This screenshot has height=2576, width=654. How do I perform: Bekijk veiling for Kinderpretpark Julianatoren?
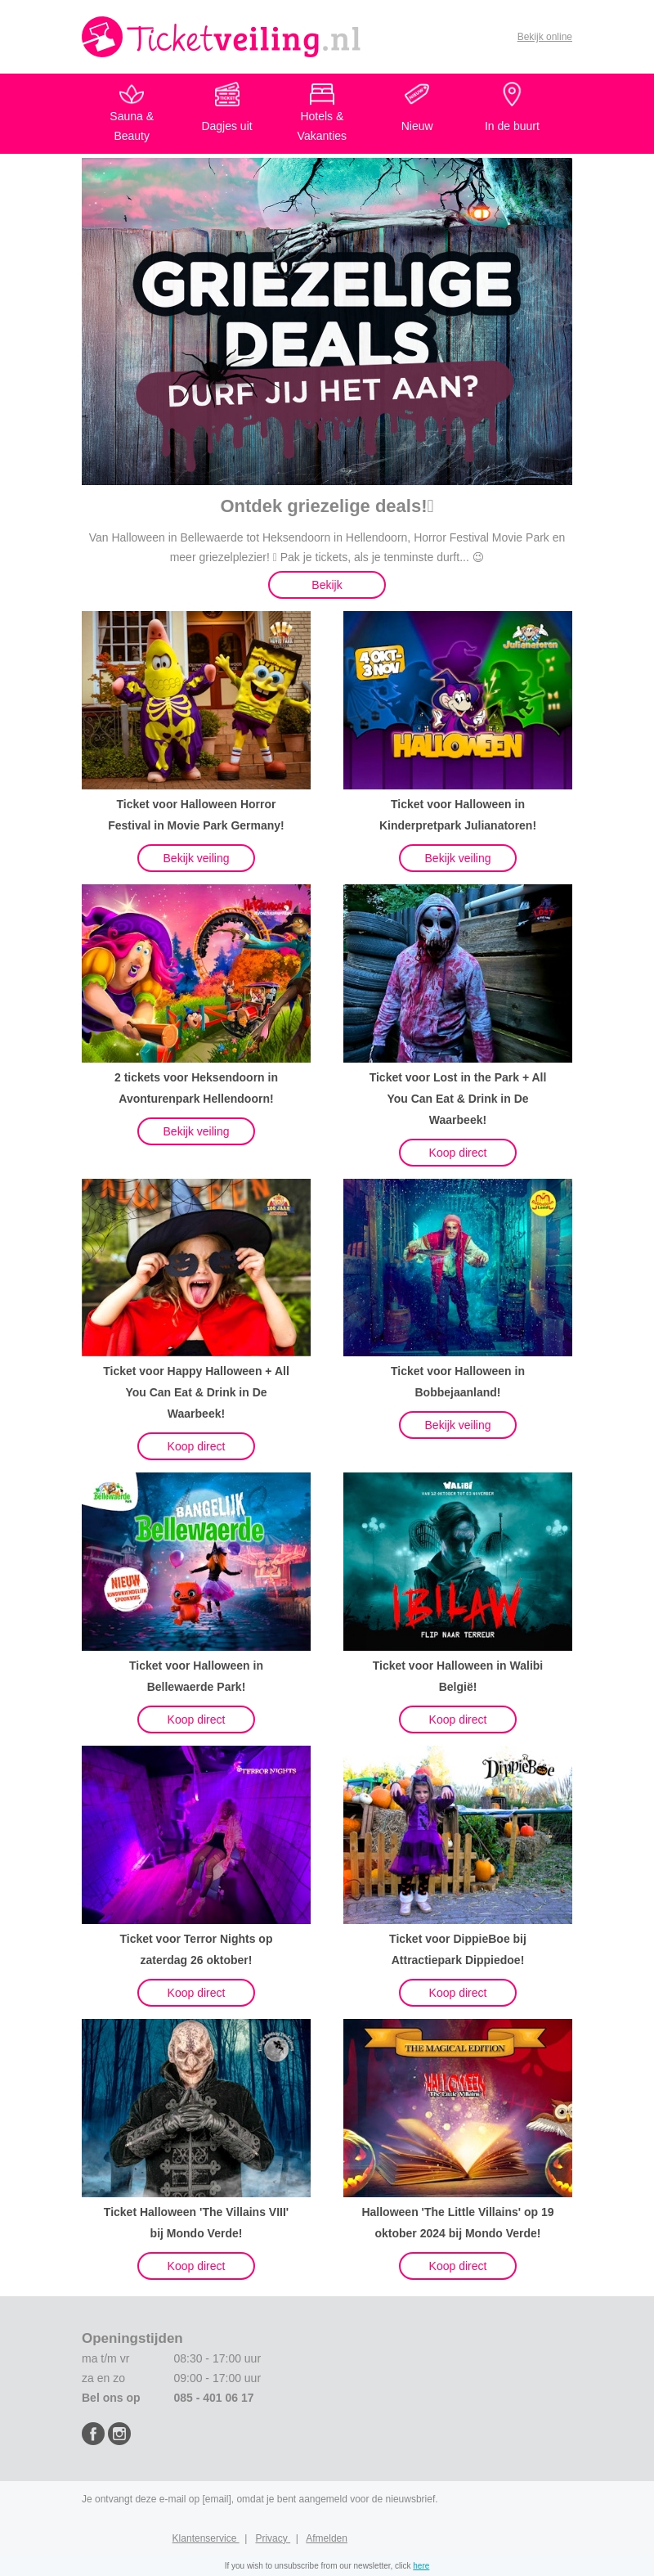458,858
